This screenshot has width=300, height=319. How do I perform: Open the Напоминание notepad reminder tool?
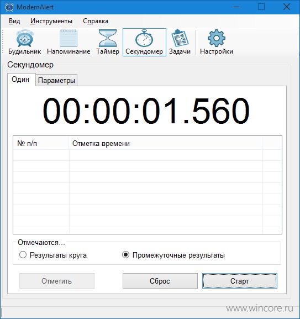point(69,42)
